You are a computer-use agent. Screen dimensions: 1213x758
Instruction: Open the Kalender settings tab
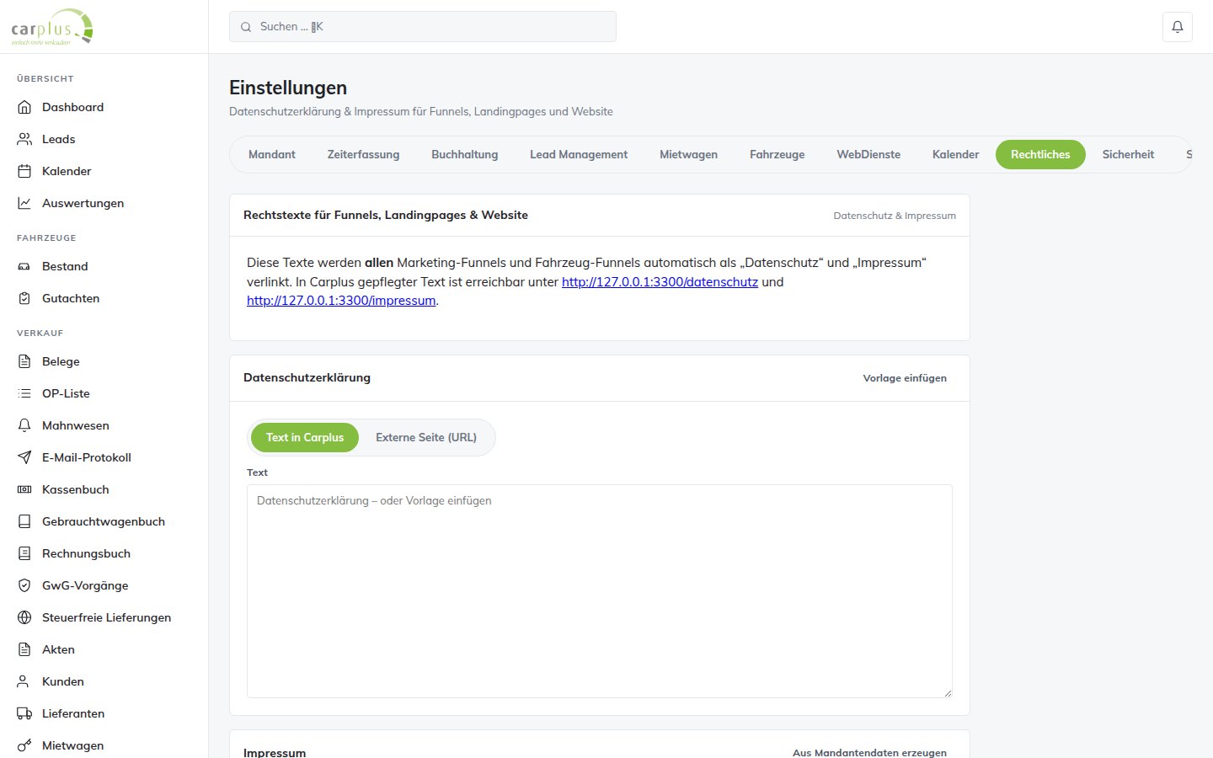pos(956,154)
